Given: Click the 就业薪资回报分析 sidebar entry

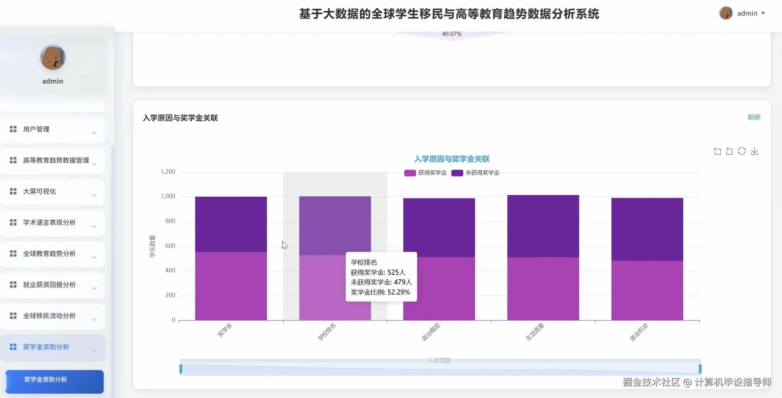Looking at the screenshot, I should 53,285.
